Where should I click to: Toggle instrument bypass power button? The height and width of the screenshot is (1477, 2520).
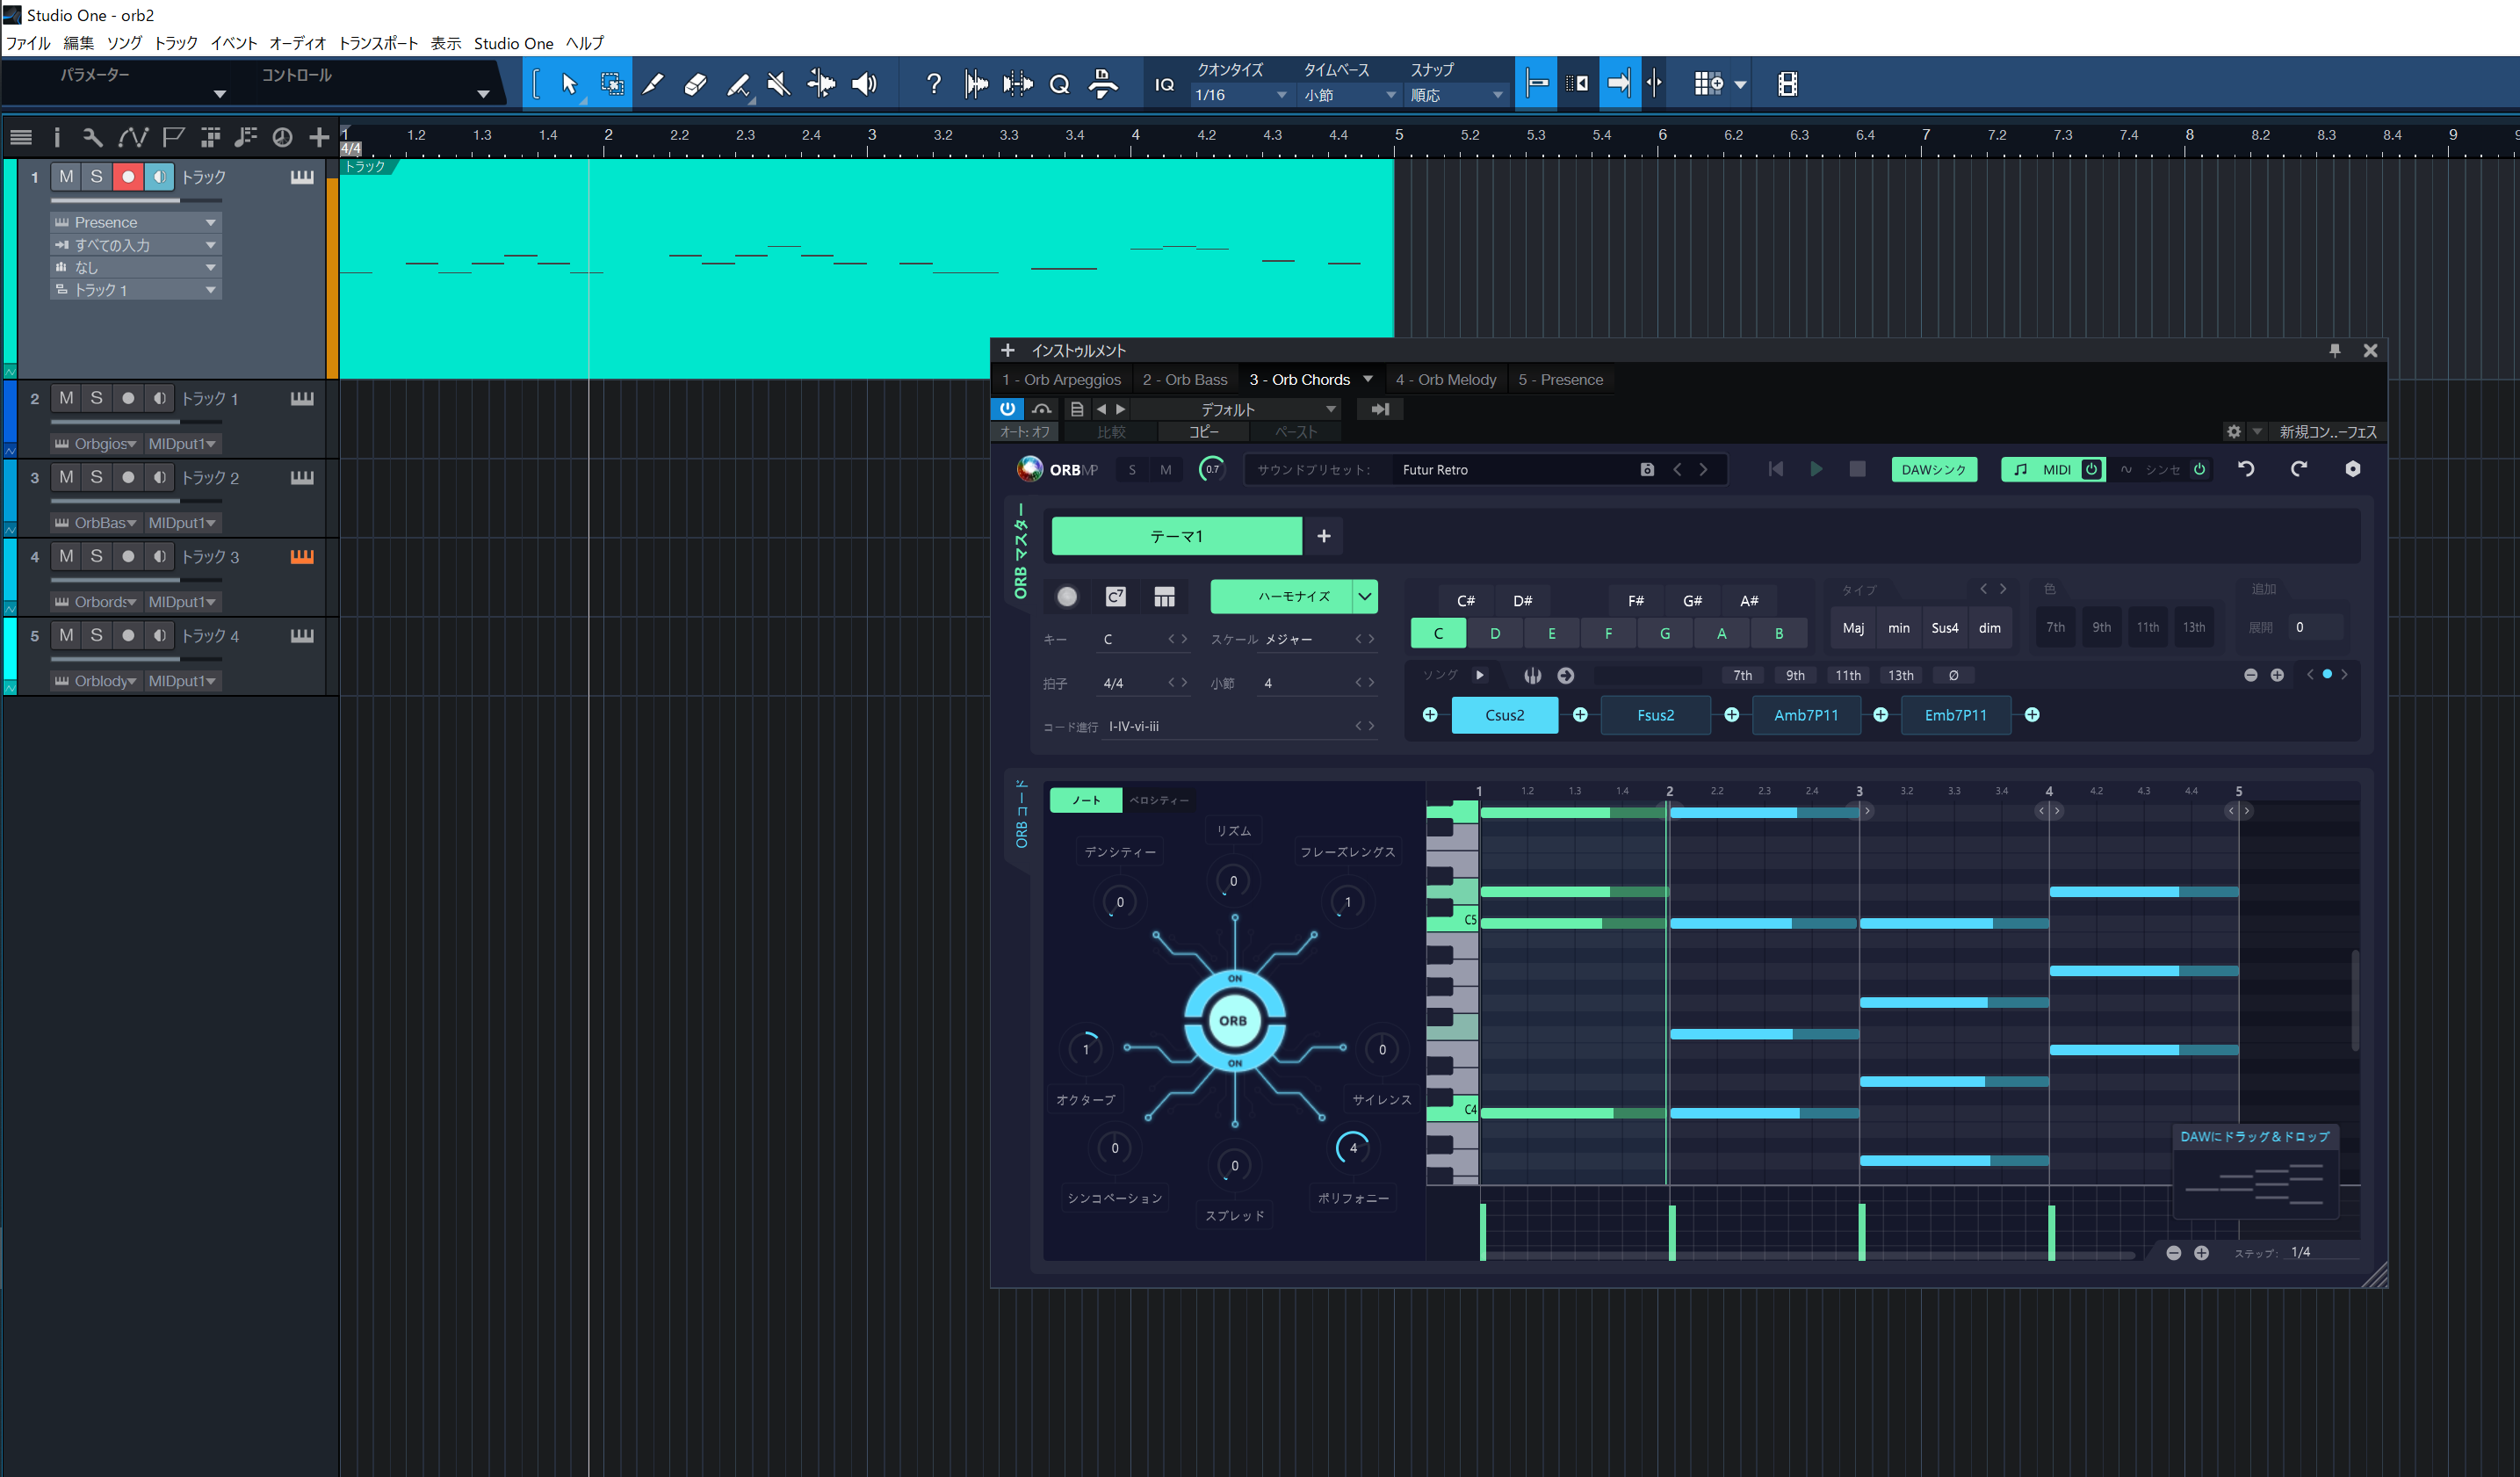coord(1007,409)
